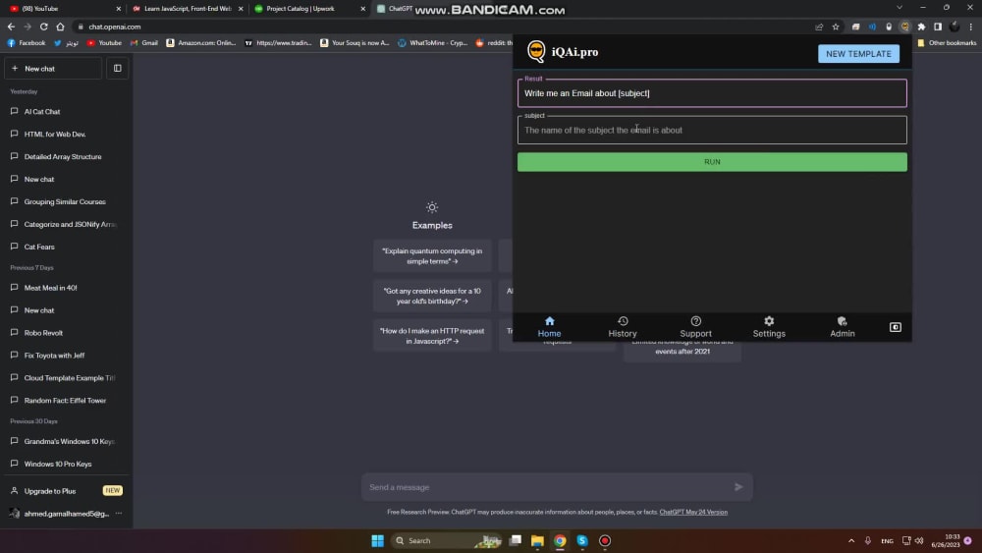Image resolution: width=982 pixels, height=553 pixels.
Task: Select the quantum computing example prompt
Action: (x=432, y=256)
